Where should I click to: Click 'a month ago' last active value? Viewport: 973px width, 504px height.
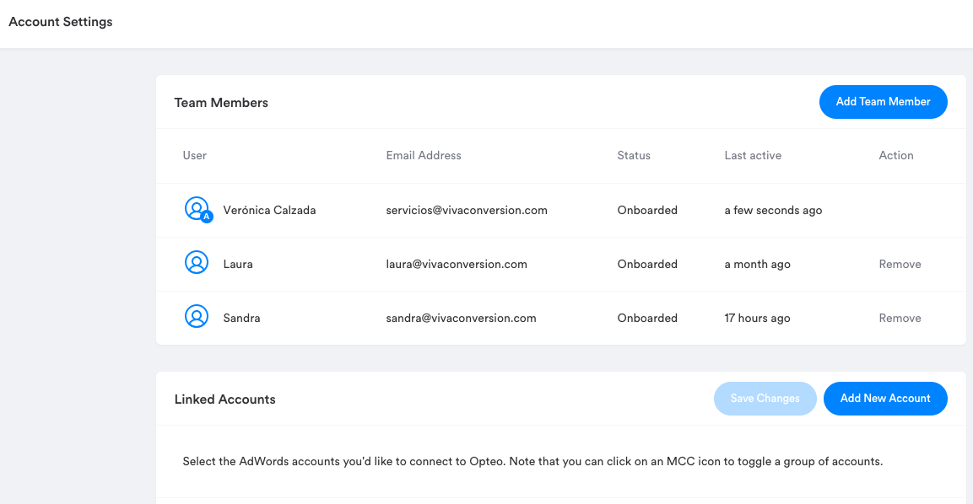[757, 264]
